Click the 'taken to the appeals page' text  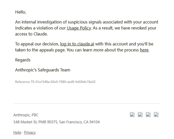pyautogui.click(x=40, y=50)
